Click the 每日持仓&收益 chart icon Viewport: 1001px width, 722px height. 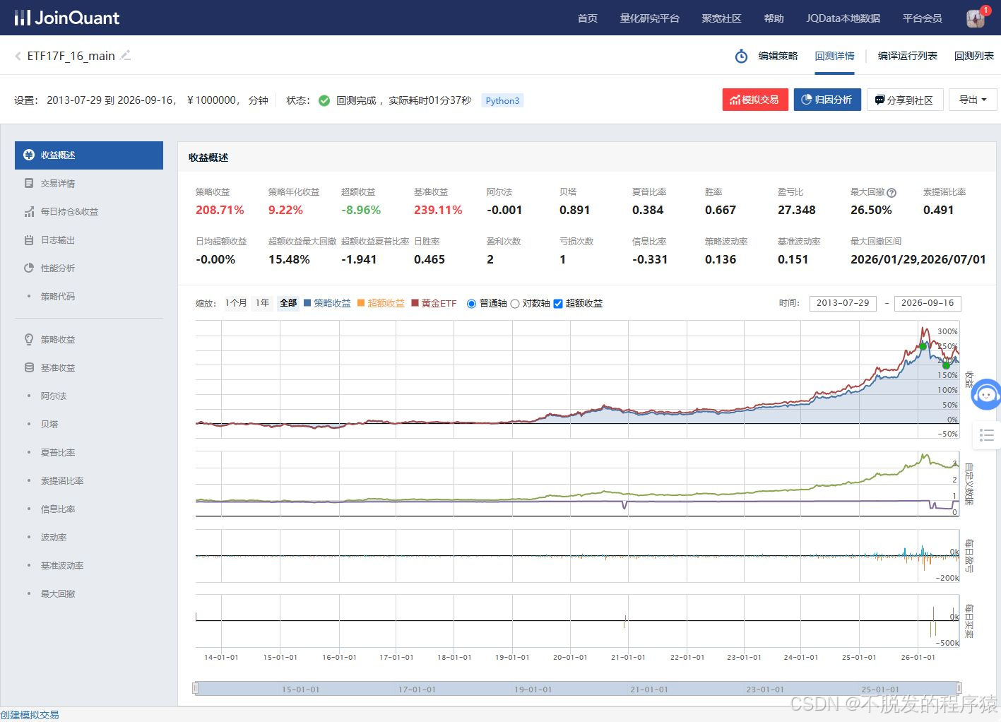[29, 211]
